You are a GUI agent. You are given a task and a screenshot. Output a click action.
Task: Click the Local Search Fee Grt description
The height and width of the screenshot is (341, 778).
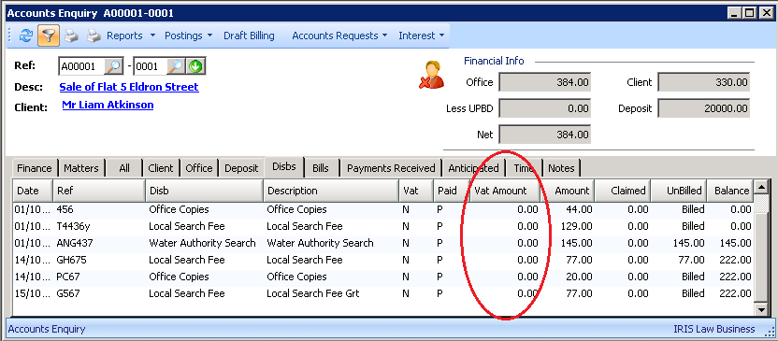312,294
